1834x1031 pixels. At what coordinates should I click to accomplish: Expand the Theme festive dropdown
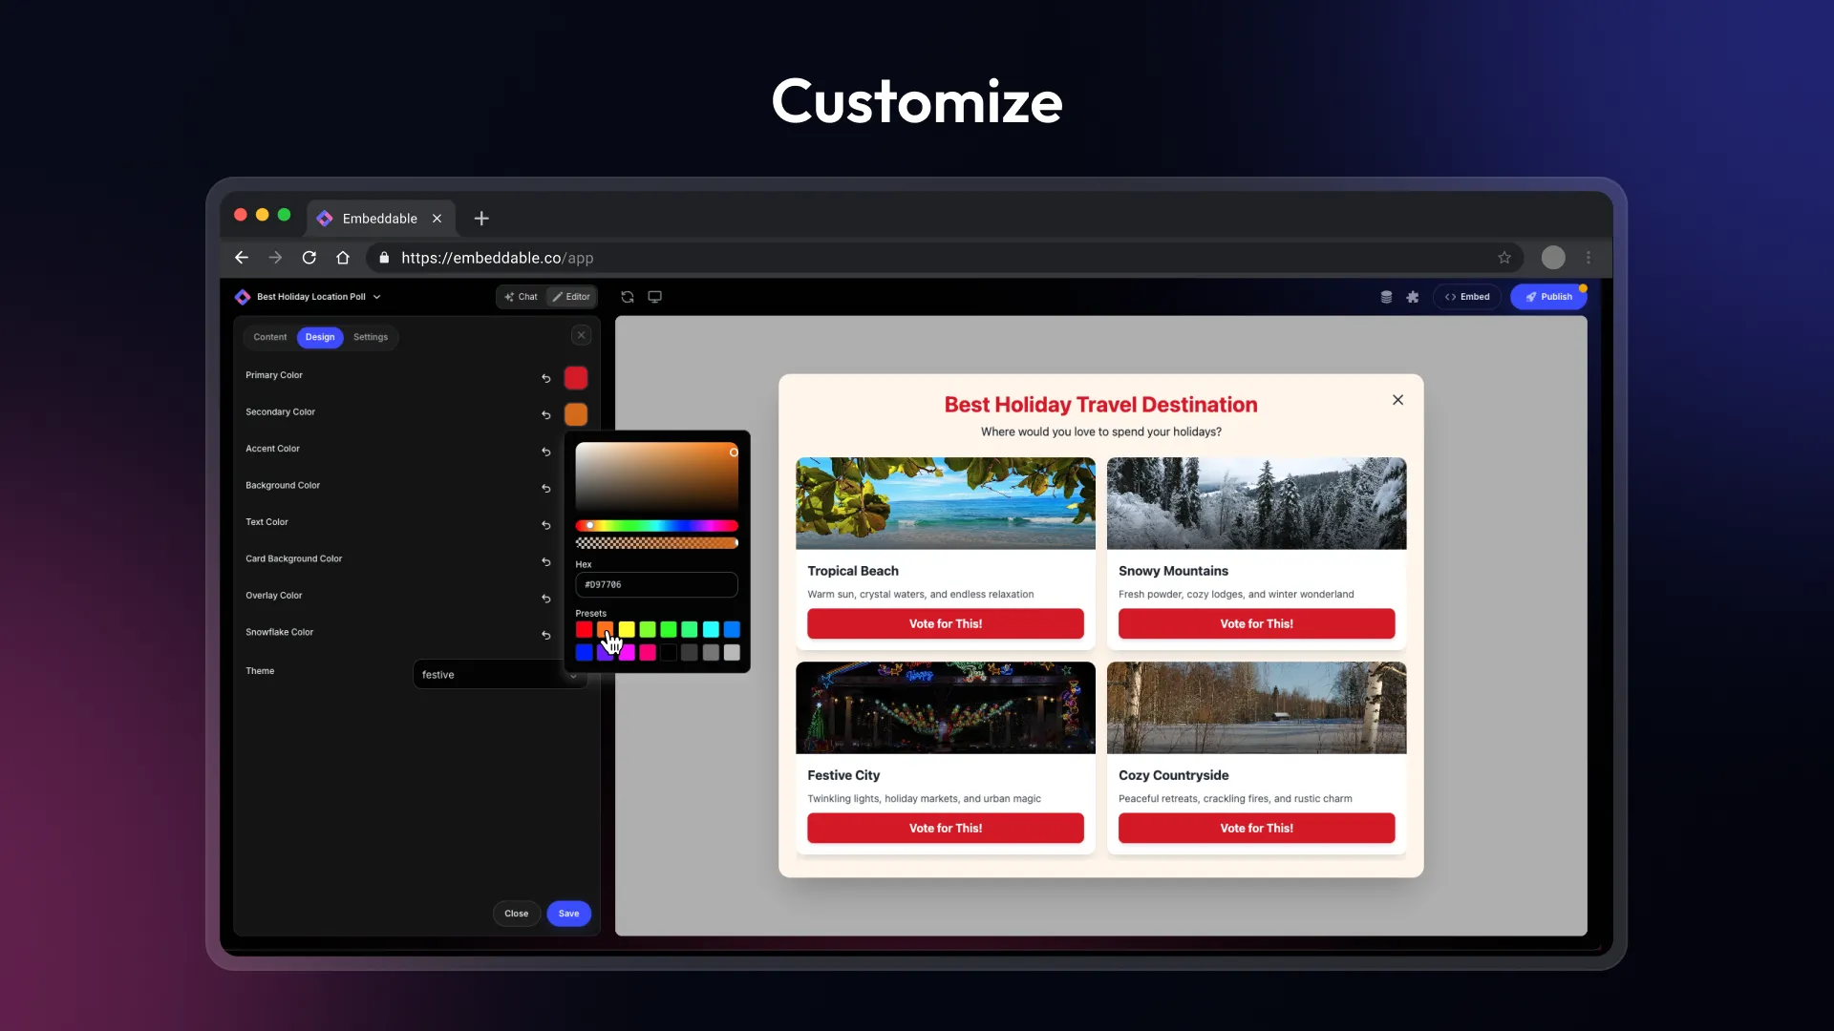(x=497, y=674)
